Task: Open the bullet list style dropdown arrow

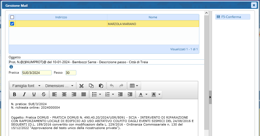Action: coord(100,94)
